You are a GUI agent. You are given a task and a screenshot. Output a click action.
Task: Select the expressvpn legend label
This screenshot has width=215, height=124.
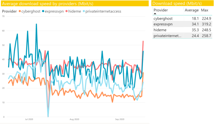54,11
